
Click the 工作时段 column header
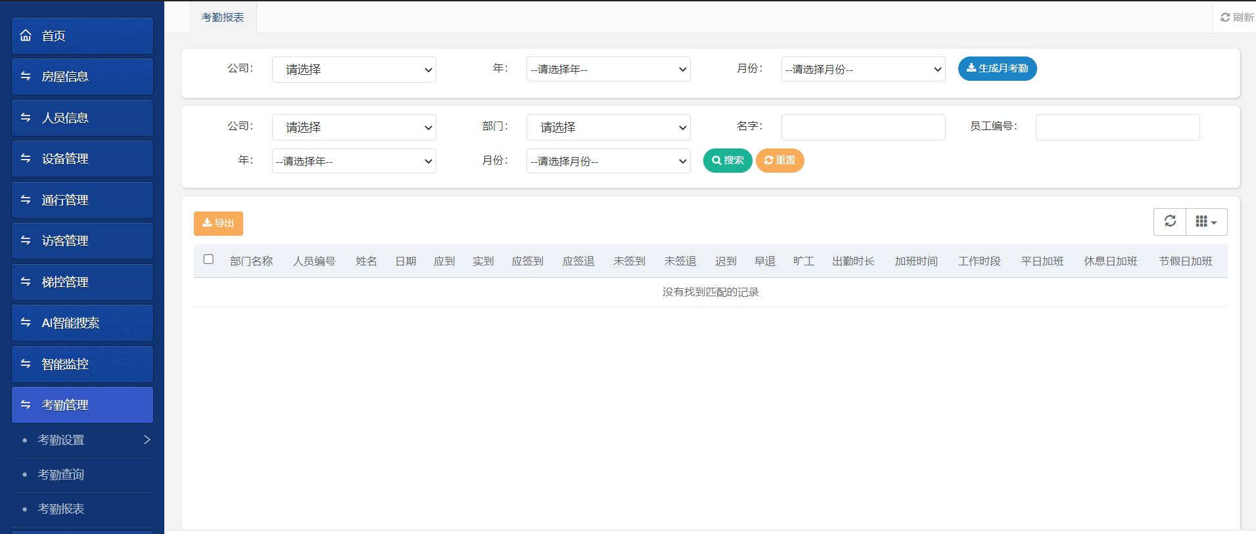pos(979,261)
